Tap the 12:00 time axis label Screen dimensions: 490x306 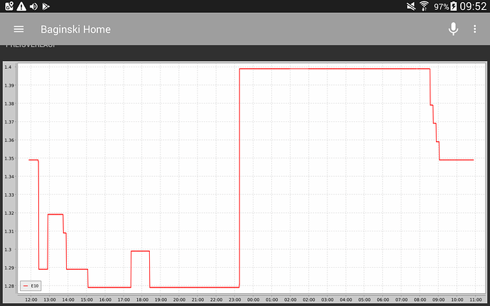[x=31, y=300]
